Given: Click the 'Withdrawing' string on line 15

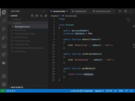Looking at the screenshot, I should 82,60.
